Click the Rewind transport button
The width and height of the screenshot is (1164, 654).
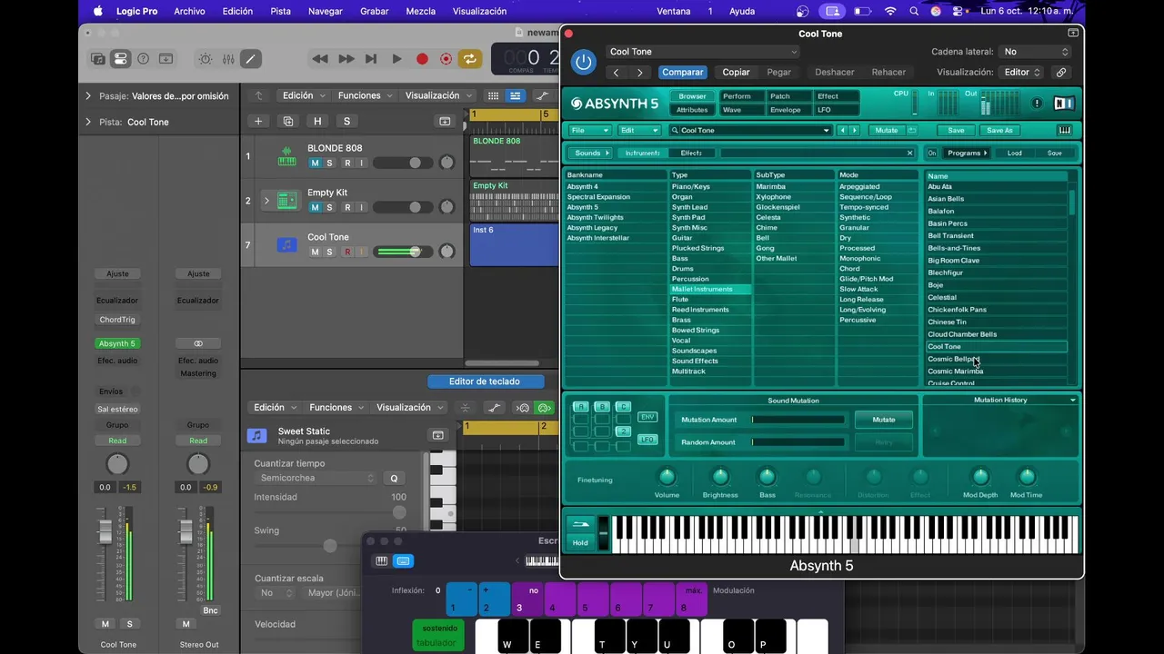(x=320, y=59)
